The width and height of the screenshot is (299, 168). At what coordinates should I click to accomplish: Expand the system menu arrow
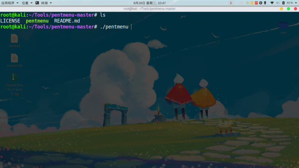296,3
